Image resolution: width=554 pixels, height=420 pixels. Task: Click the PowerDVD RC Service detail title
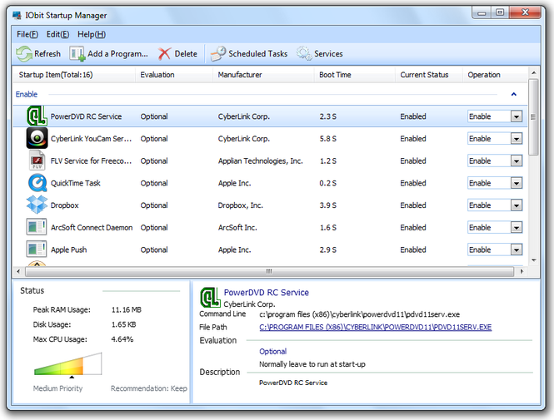tap(267, 293)
